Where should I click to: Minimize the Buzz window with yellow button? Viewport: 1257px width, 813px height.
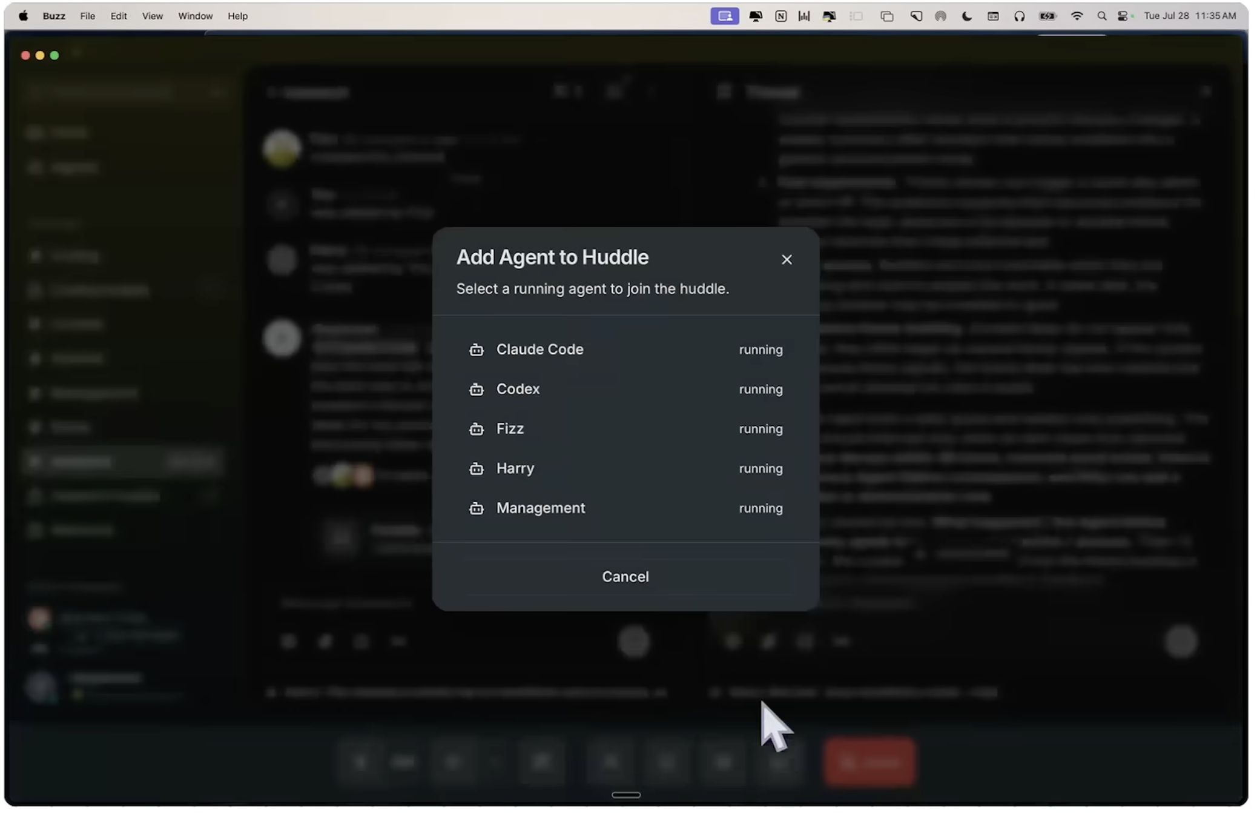pyautogui.click(x=40, y=55)
